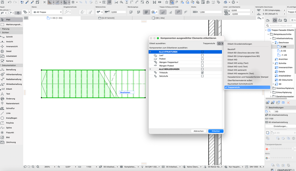Click the Undo arrow in top toolbar
The width and height of the screenshot is (296, 171).
click(x=9, y=2)
